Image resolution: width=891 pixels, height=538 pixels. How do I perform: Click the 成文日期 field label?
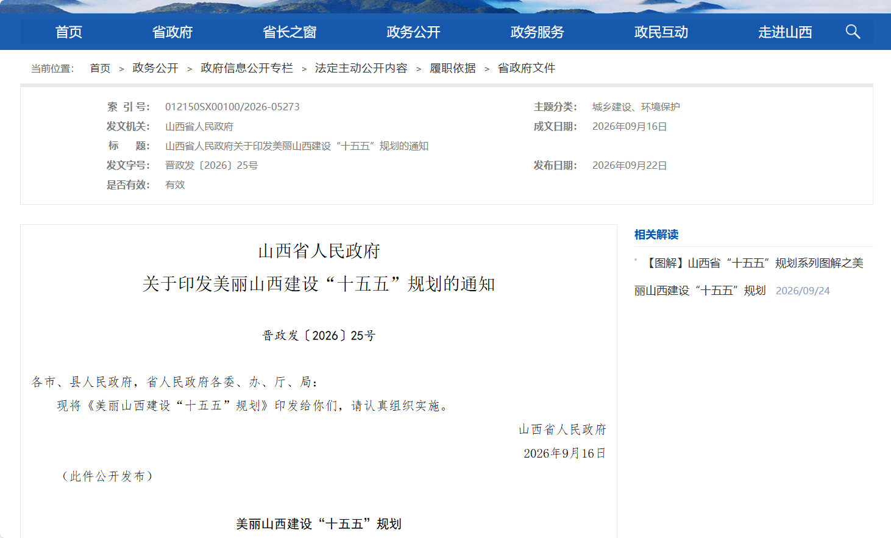pos(556,126)
